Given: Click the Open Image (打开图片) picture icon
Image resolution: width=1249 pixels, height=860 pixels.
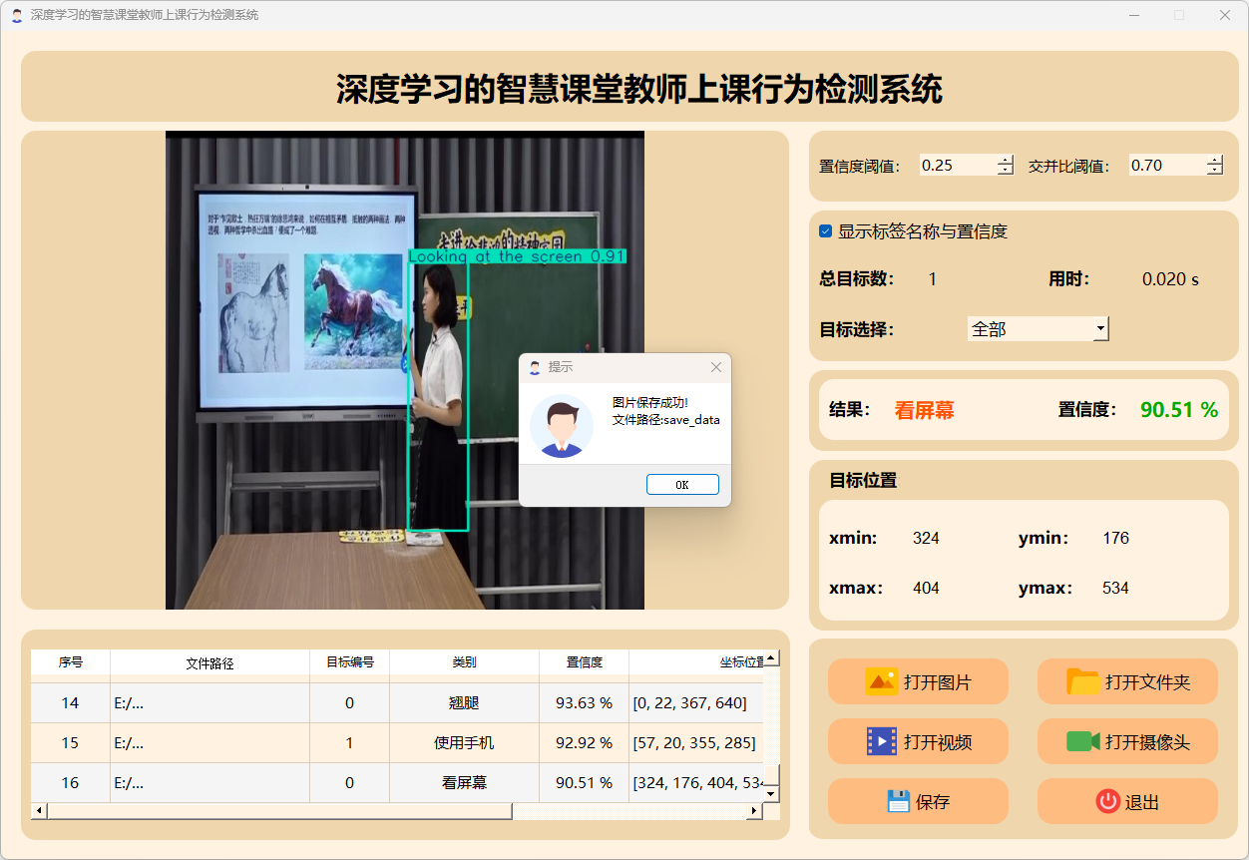Looking at the screenshot, I should [882, 682].
